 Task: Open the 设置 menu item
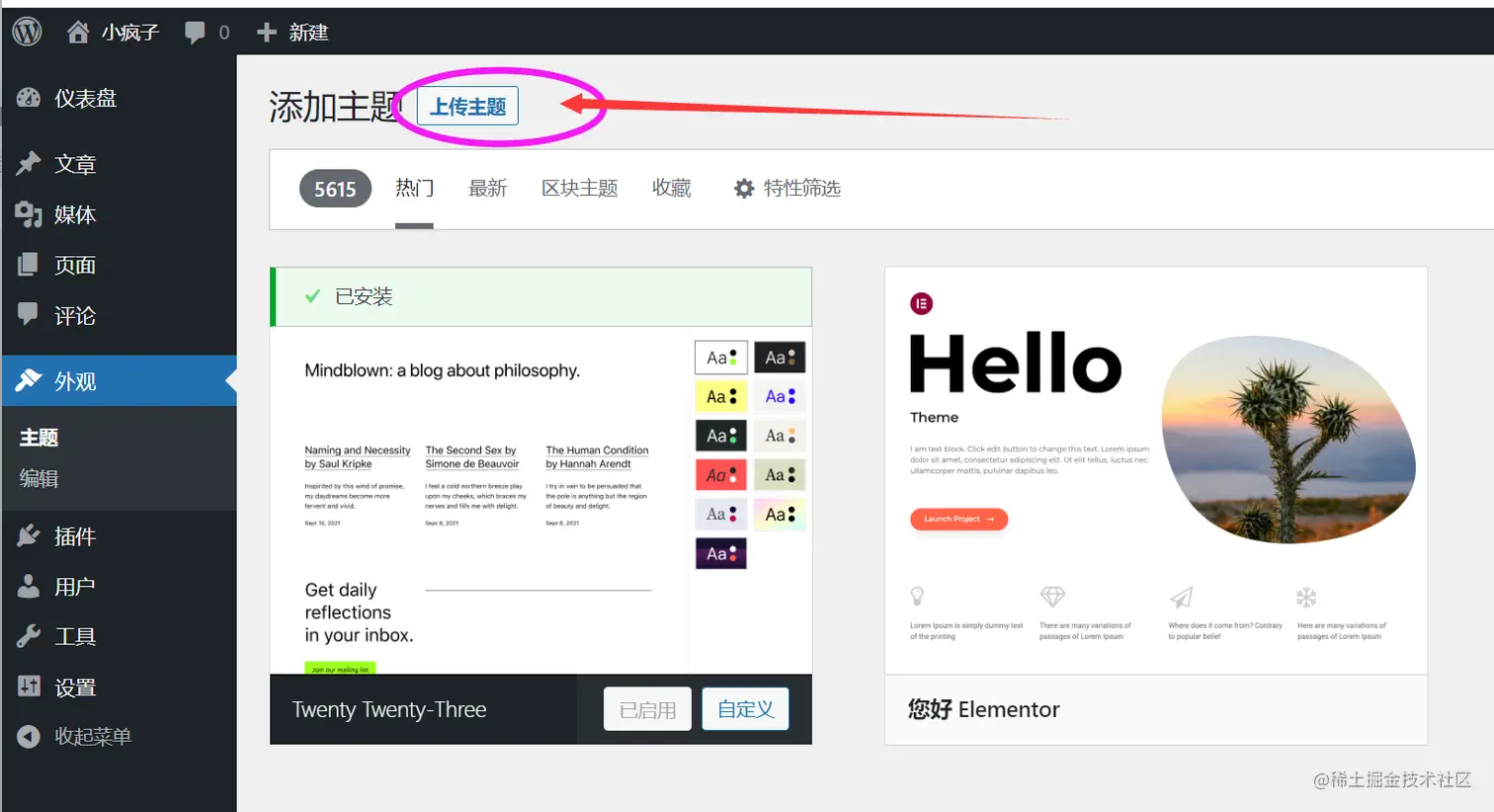(x=120, y=688)
